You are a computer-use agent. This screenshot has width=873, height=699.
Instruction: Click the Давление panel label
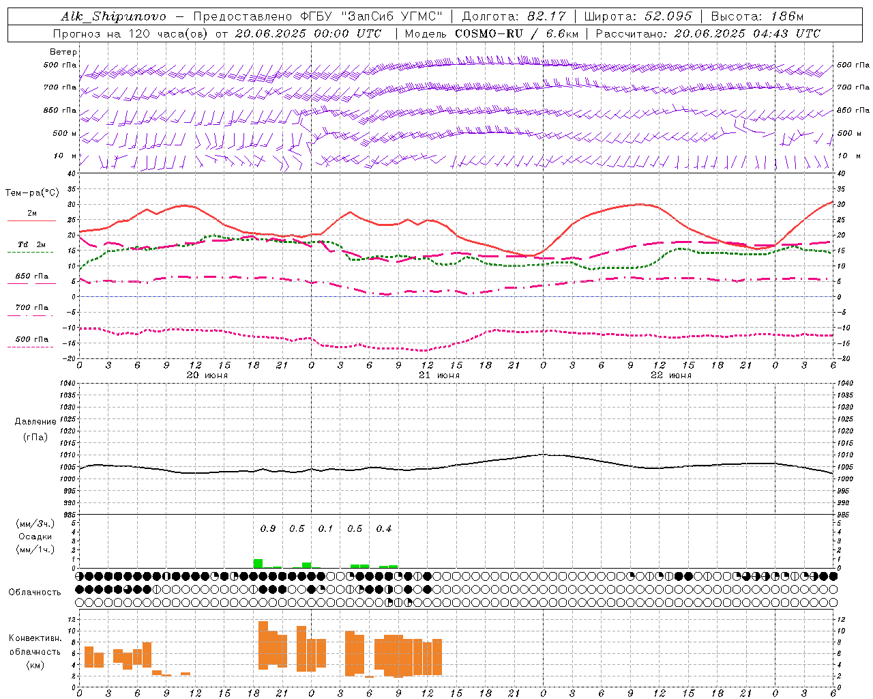35,422
